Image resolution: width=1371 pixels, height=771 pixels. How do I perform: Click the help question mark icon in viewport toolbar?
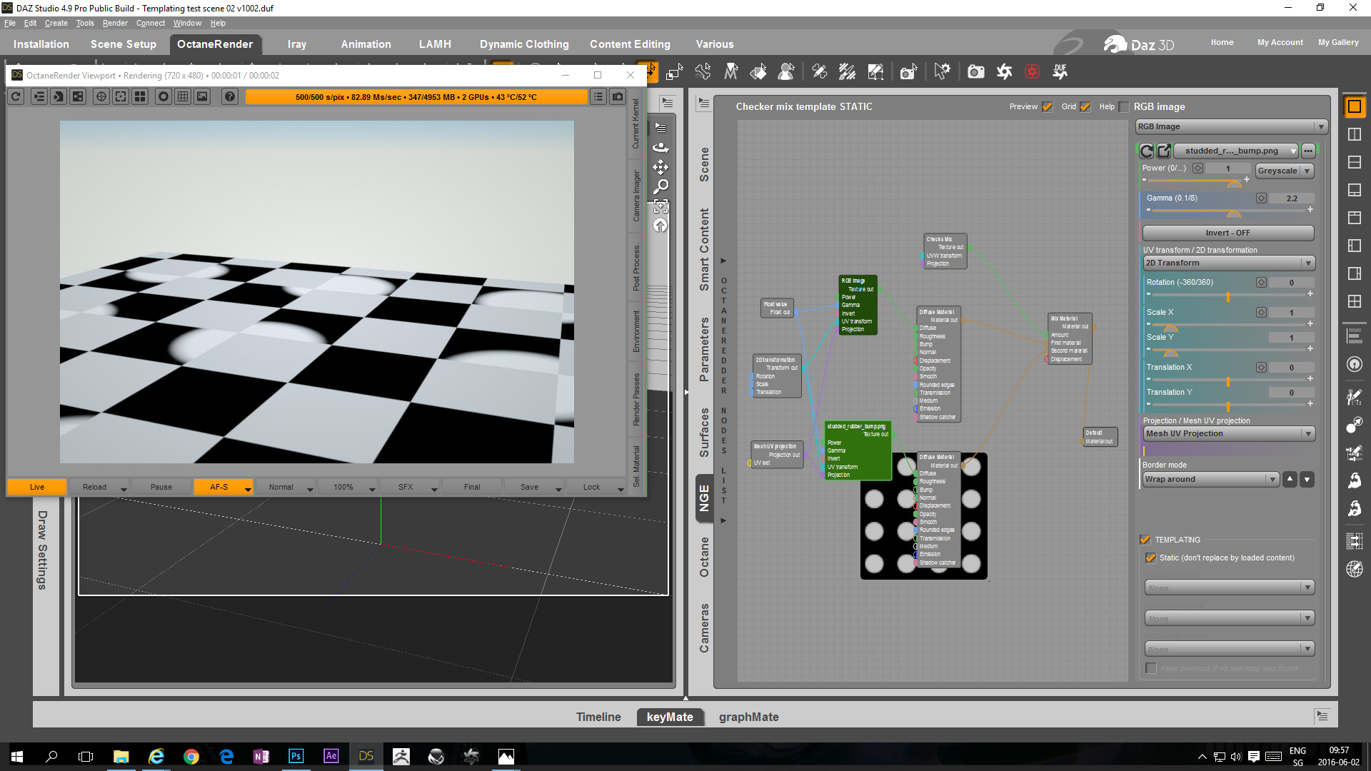229,96
